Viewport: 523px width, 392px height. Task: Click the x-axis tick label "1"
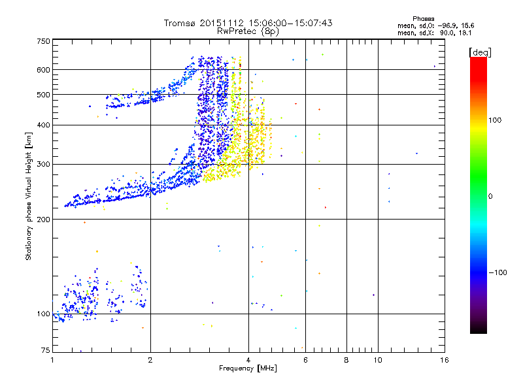coord(52,360)
